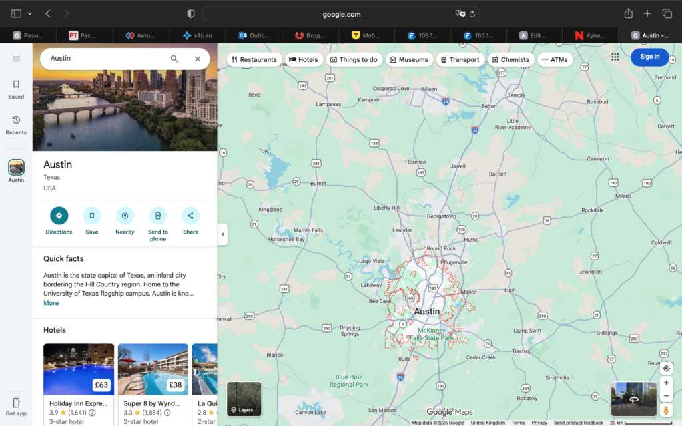Collapse the side panel arrow

point(222,234)
